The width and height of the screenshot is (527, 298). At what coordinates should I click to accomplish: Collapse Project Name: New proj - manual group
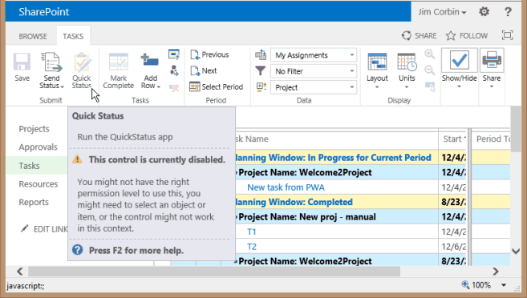click(237, 217)
